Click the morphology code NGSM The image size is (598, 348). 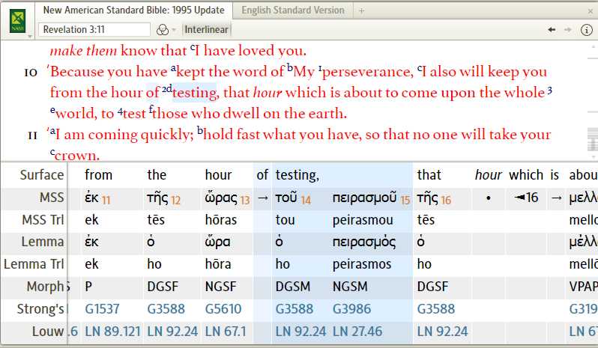tap(350, 287)
